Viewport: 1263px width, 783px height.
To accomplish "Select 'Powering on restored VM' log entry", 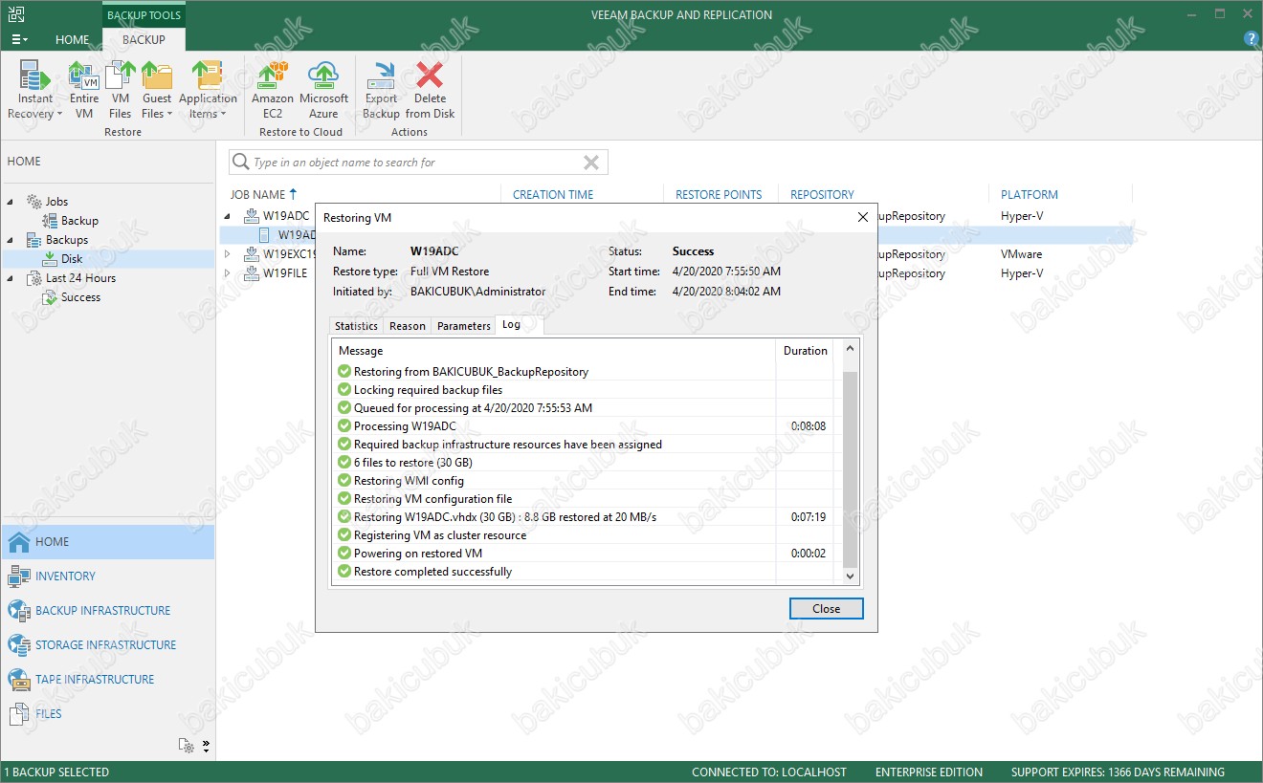I will [582, 554].
